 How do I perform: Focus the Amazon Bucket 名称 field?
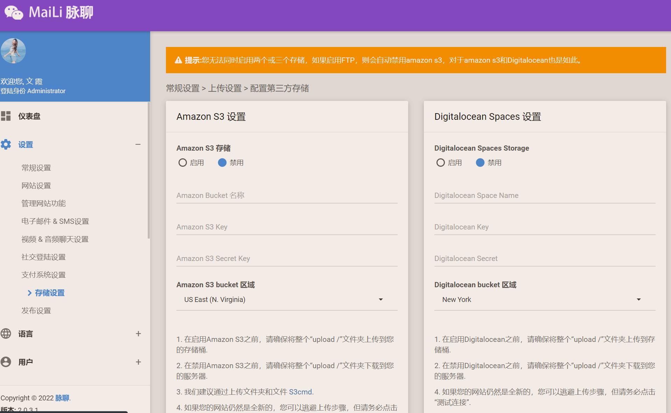click(287, 195)
